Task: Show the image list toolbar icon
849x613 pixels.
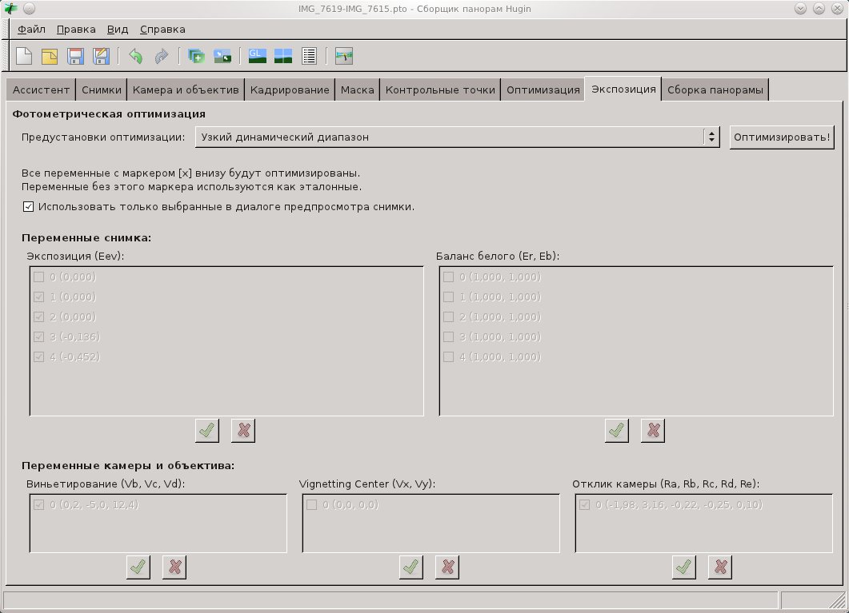Action: tap(310, 56)
